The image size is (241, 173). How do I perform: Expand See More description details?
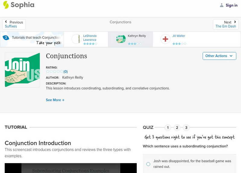pos(55,100)
